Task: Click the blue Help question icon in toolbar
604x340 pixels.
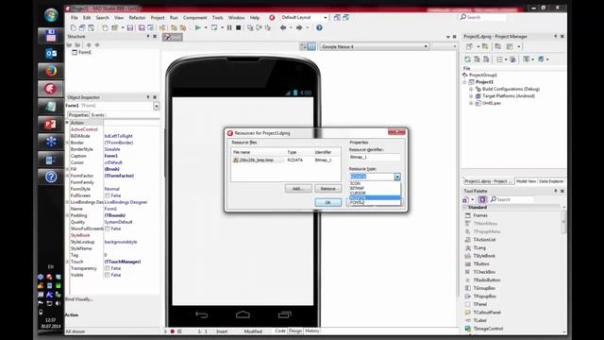Action: tap(319, 27)
